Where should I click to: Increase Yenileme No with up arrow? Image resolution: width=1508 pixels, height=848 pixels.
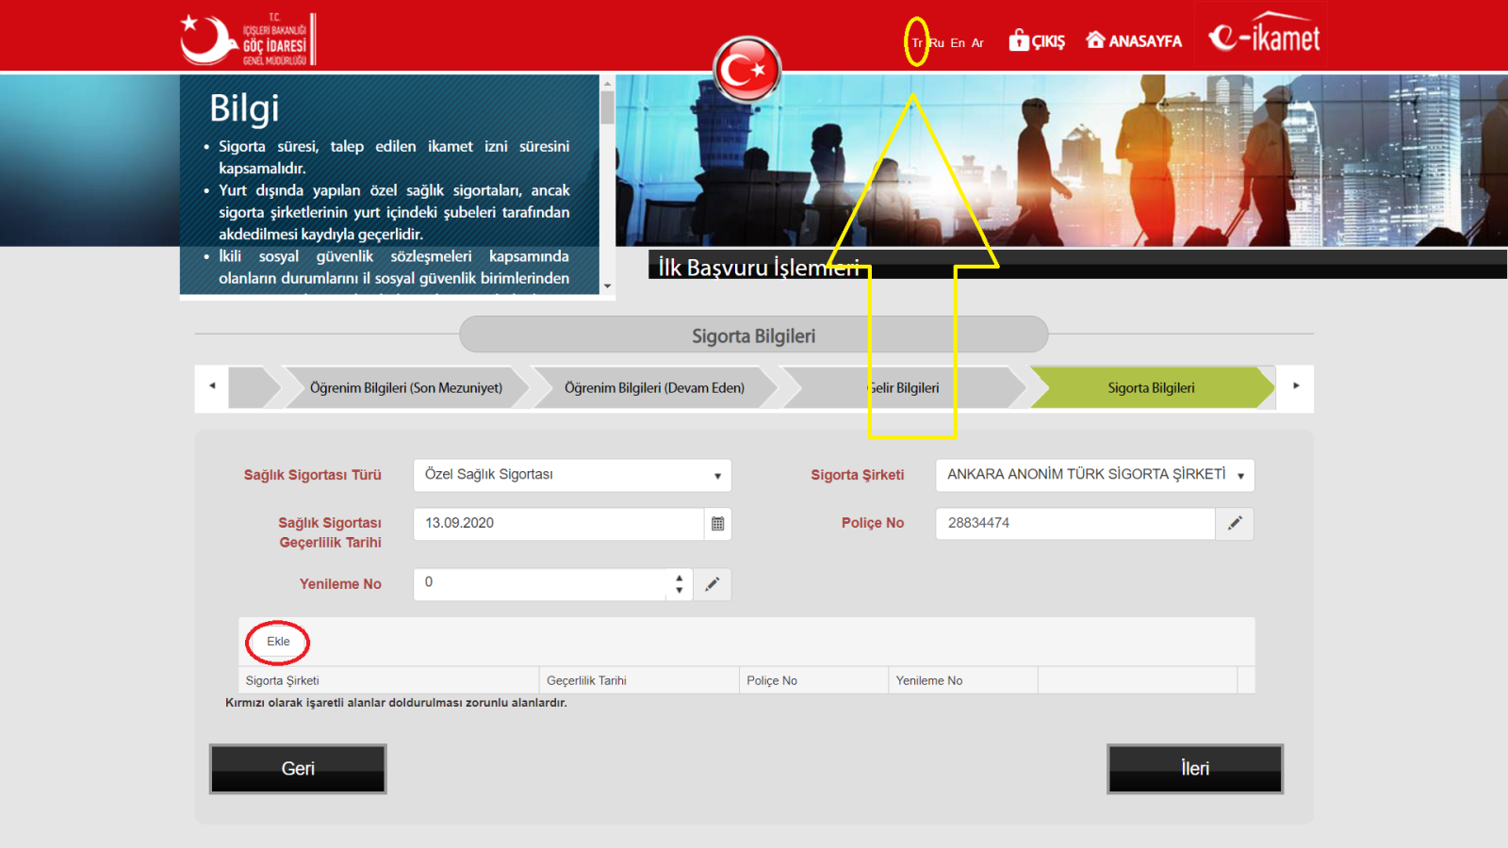coord(679,579)
